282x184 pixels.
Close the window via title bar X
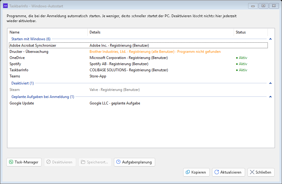pos(274,6)
